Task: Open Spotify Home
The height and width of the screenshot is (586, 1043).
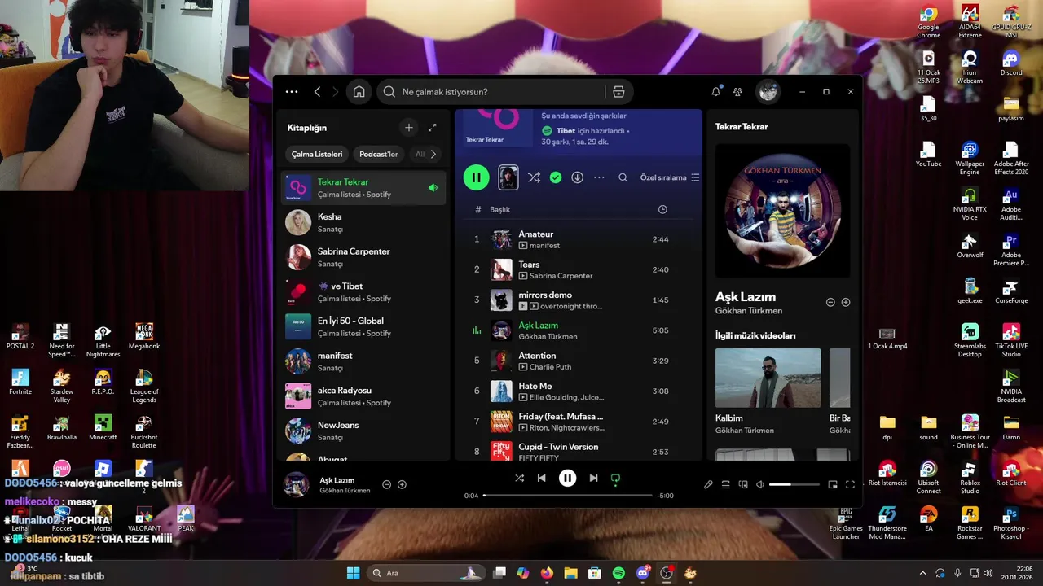Action: pos(359,92)
